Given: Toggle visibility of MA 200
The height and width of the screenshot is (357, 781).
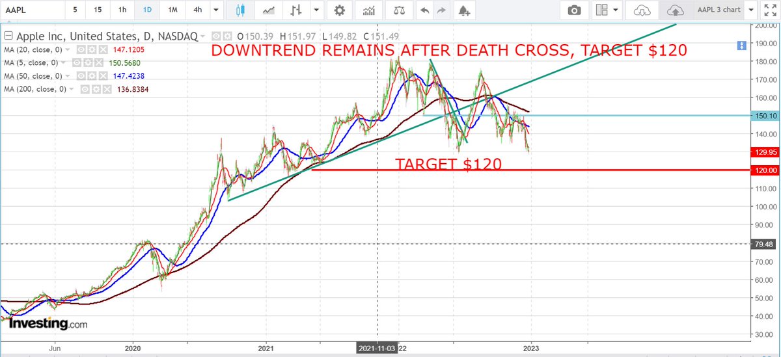Looking at the screenshot, I should 85,89.
